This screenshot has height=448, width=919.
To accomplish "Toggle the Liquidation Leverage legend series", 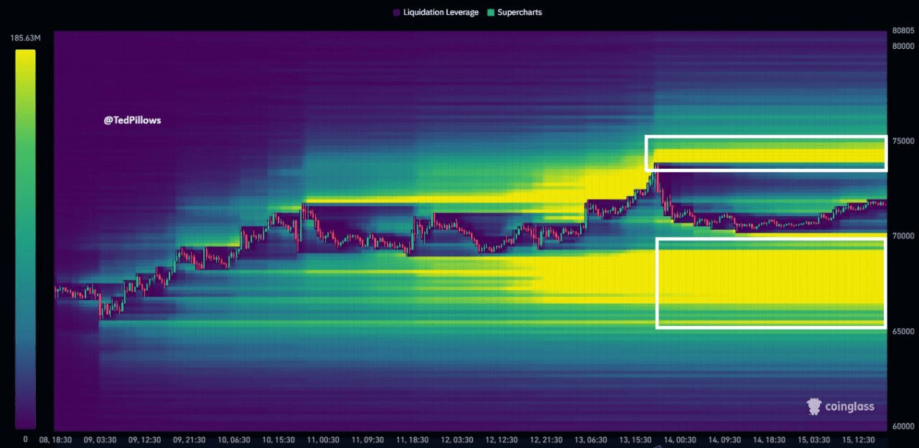I will pyautogui.click(x=436, y=12).
